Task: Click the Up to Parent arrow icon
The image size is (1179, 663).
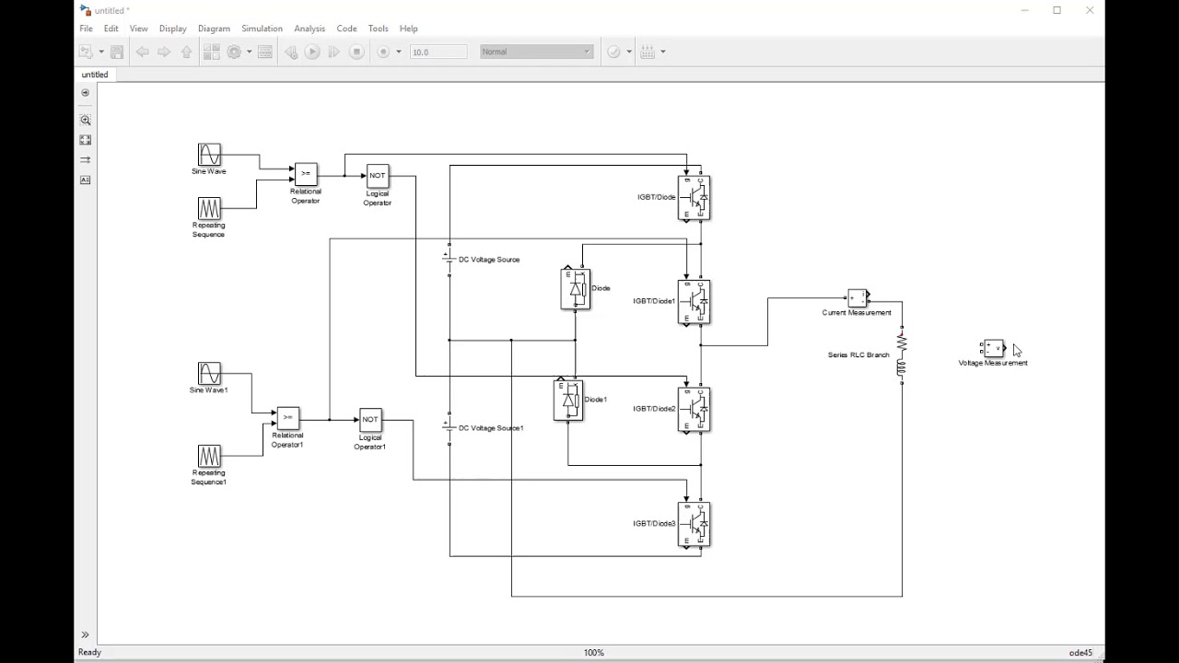Action: 187,52
